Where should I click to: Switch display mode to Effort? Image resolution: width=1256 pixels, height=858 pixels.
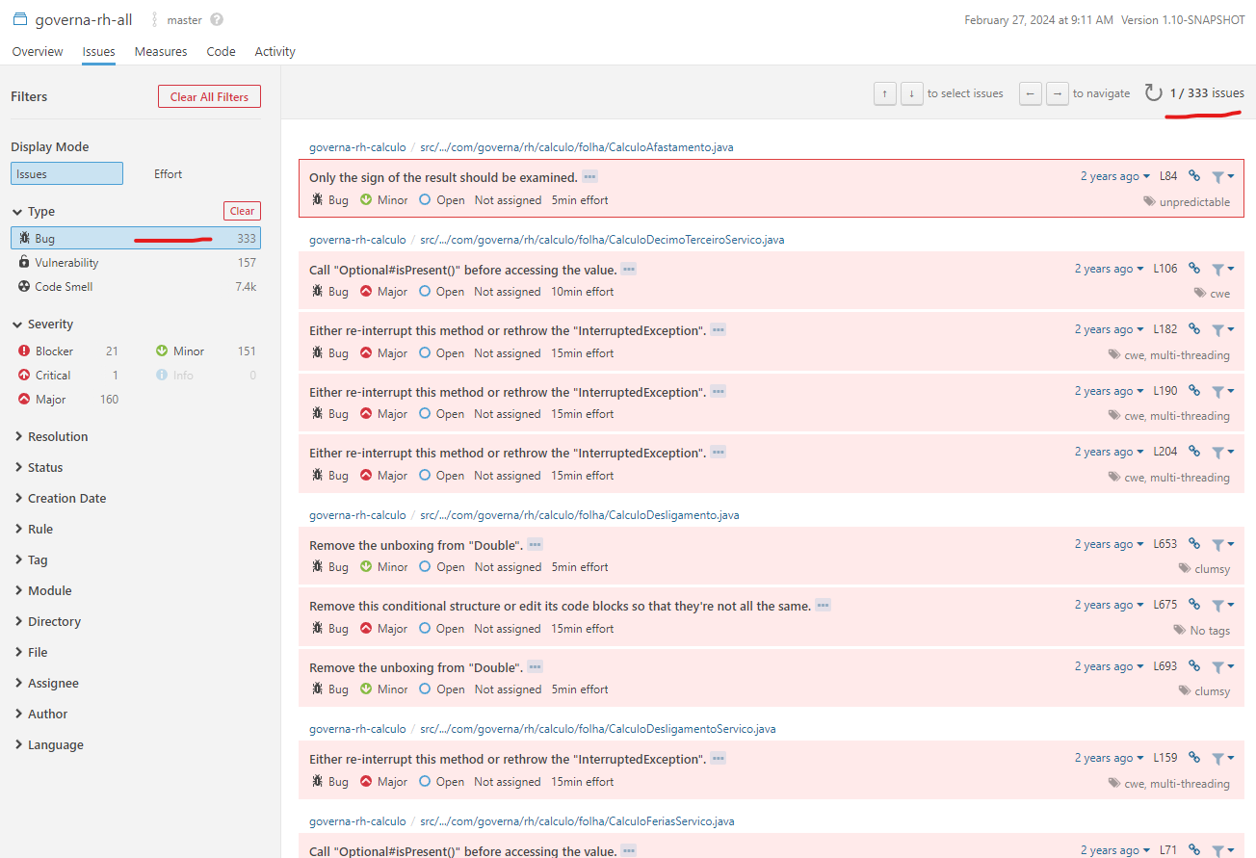click(x=168, y=174)
